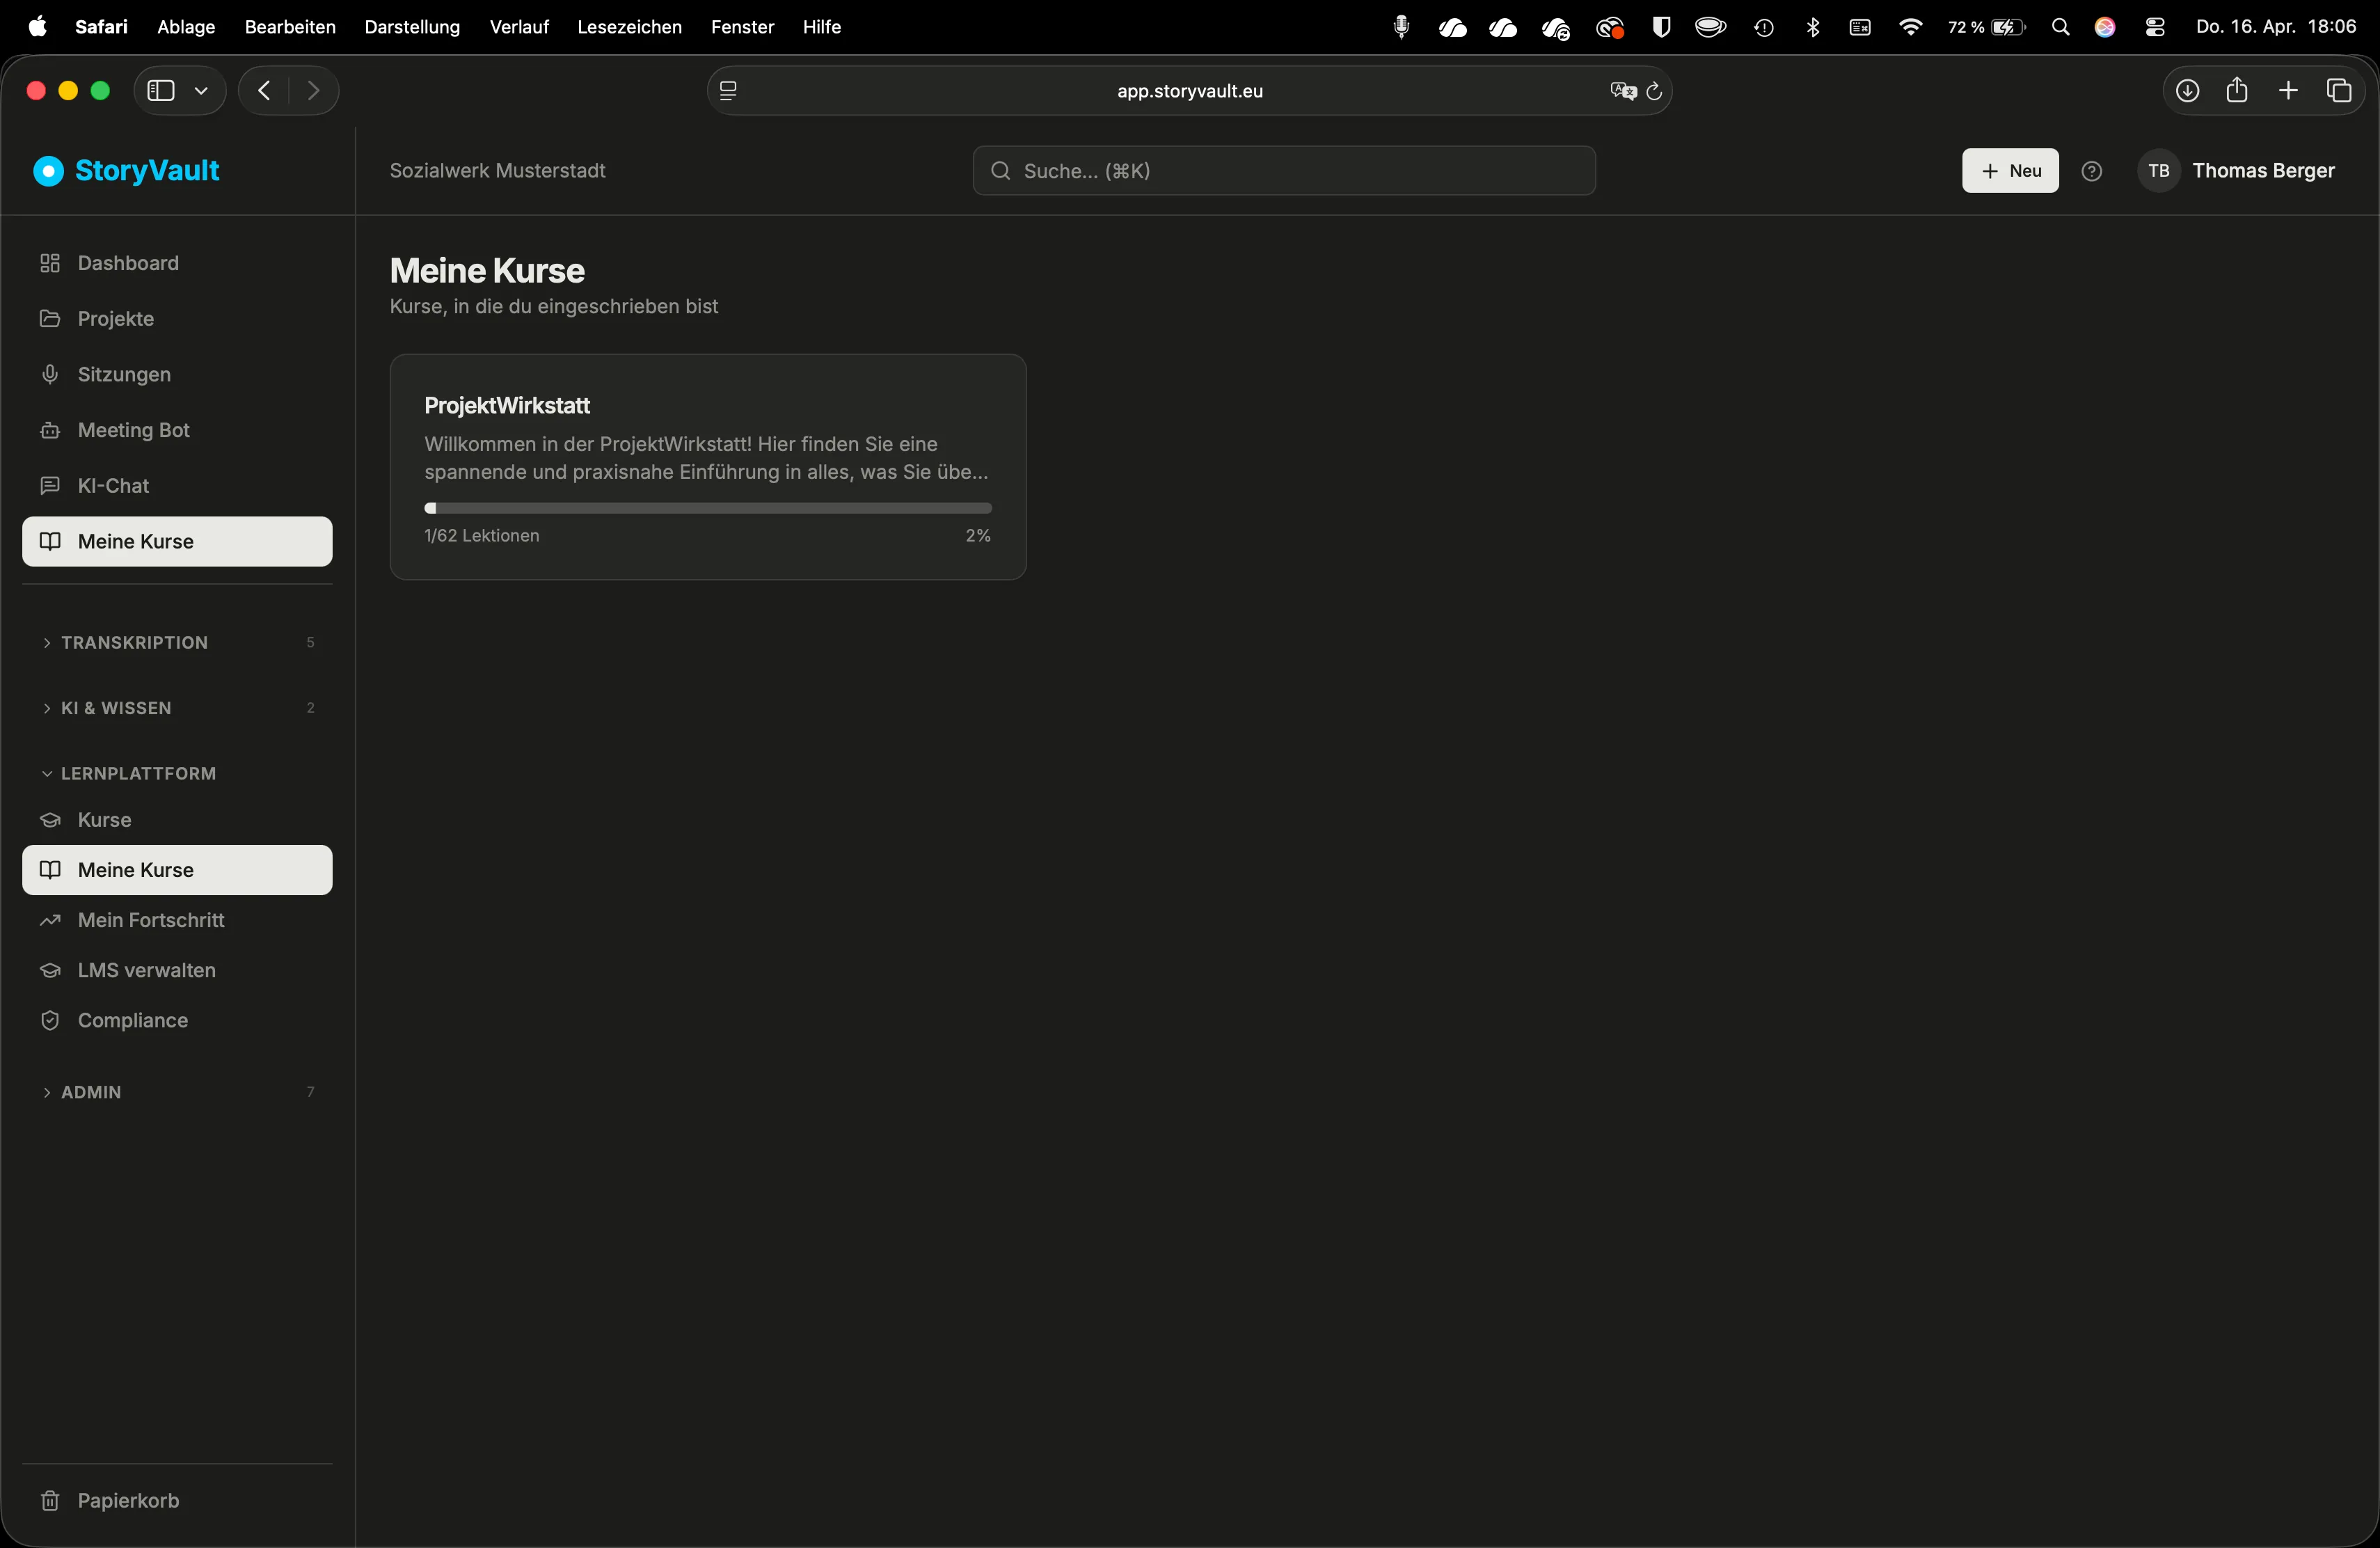Viewport: 2380px width, 1548px height.
Task: Select Meine Kurse under Lernplattform section
Action: [x=177, y=870]
